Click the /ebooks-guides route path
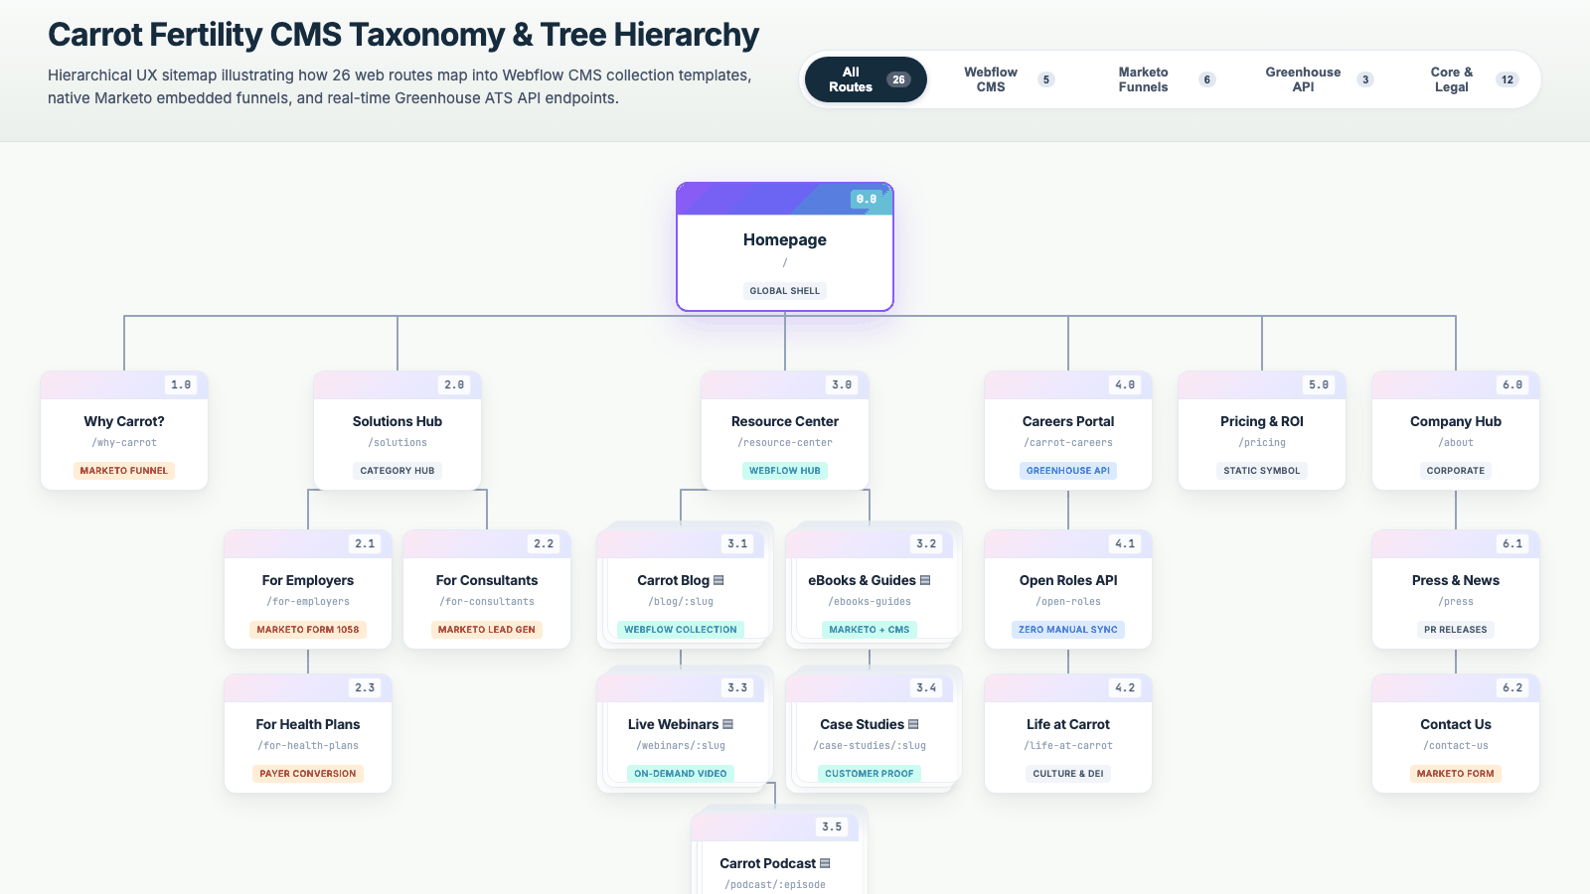 coord(870,602)
